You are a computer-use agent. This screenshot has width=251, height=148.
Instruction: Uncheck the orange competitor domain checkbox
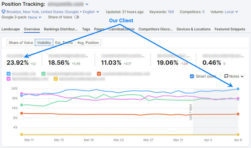click(99, 74)
